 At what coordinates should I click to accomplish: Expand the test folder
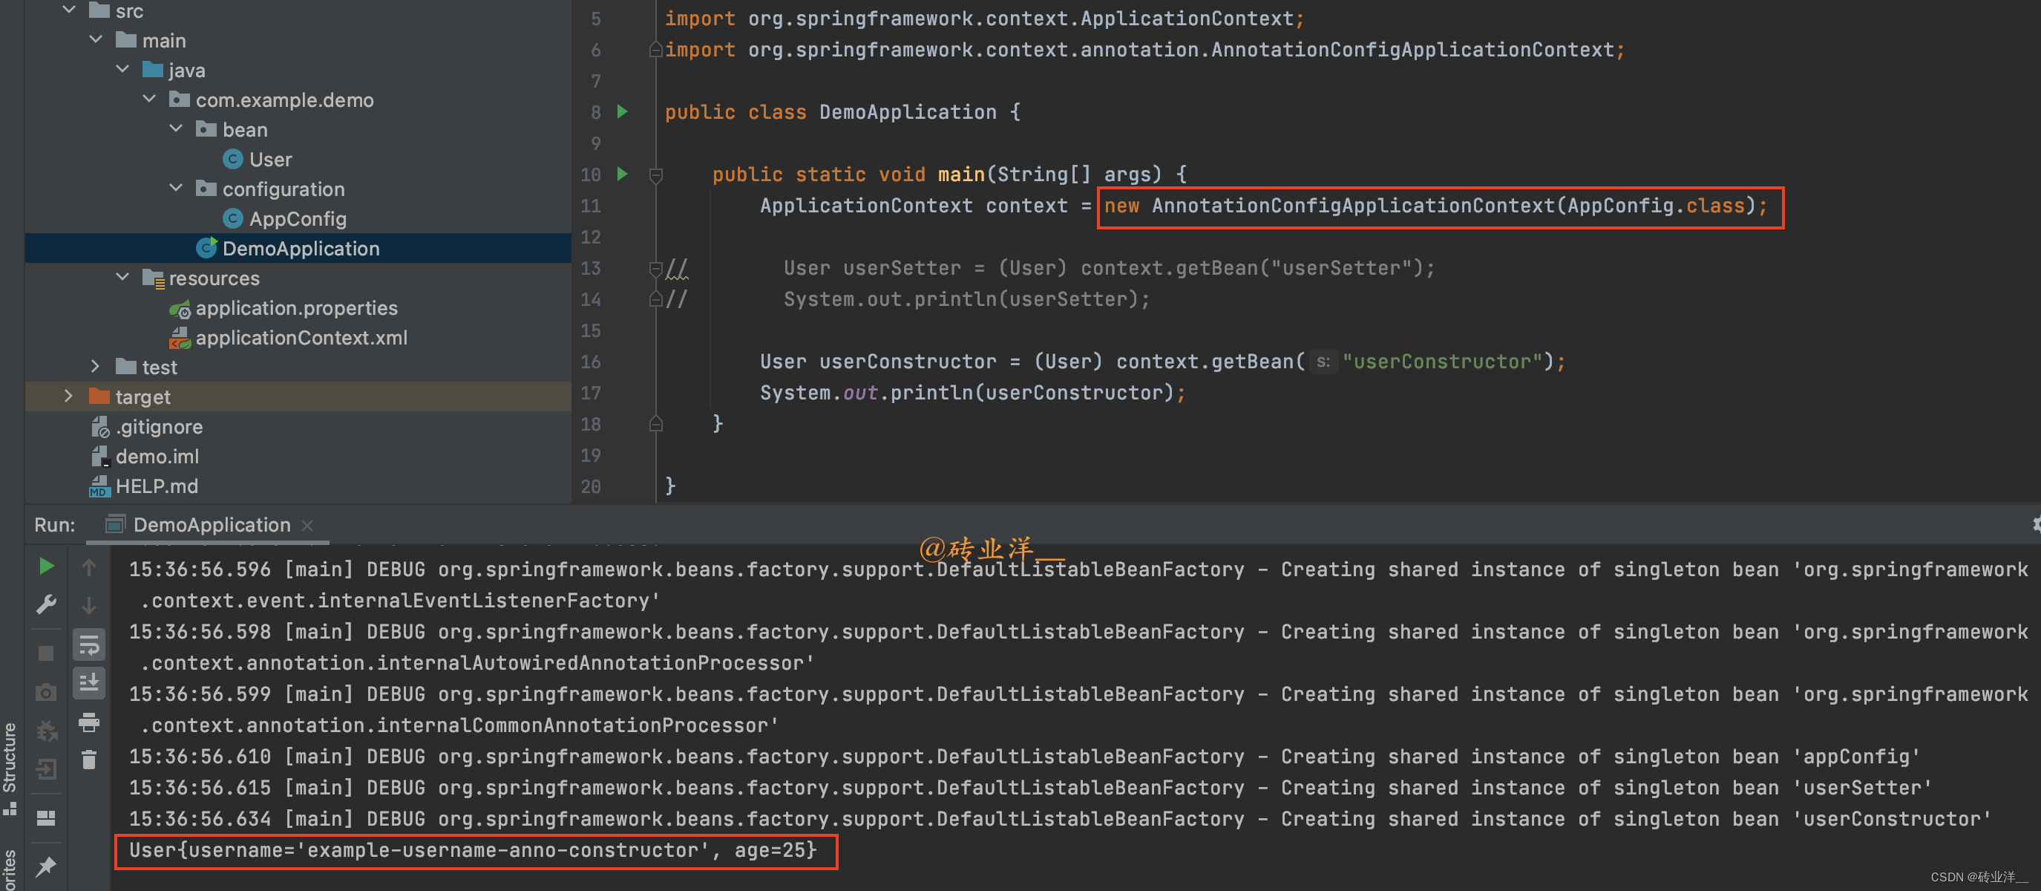tap(96, 366)
